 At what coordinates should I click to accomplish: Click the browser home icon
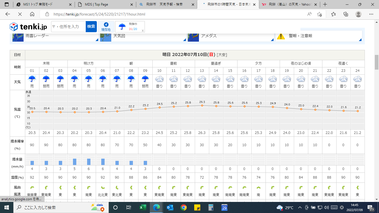pos(32,14)
